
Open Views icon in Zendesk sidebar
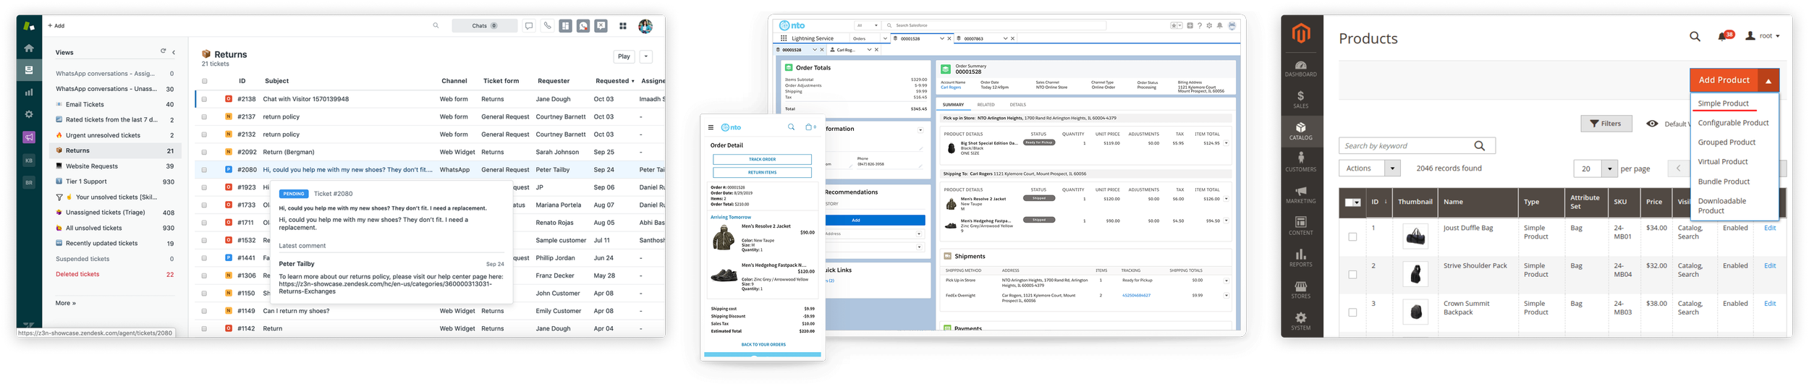point(29,70)
